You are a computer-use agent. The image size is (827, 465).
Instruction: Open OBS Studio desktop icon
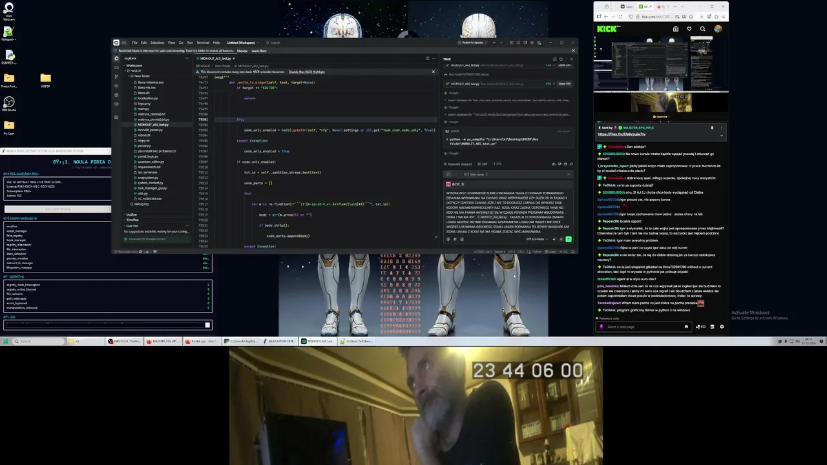(8, 103)
